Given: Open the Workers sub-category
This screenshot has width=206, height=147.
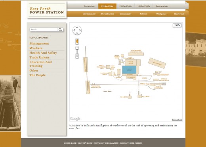Looking at the screenshot, I should point(36,48).
